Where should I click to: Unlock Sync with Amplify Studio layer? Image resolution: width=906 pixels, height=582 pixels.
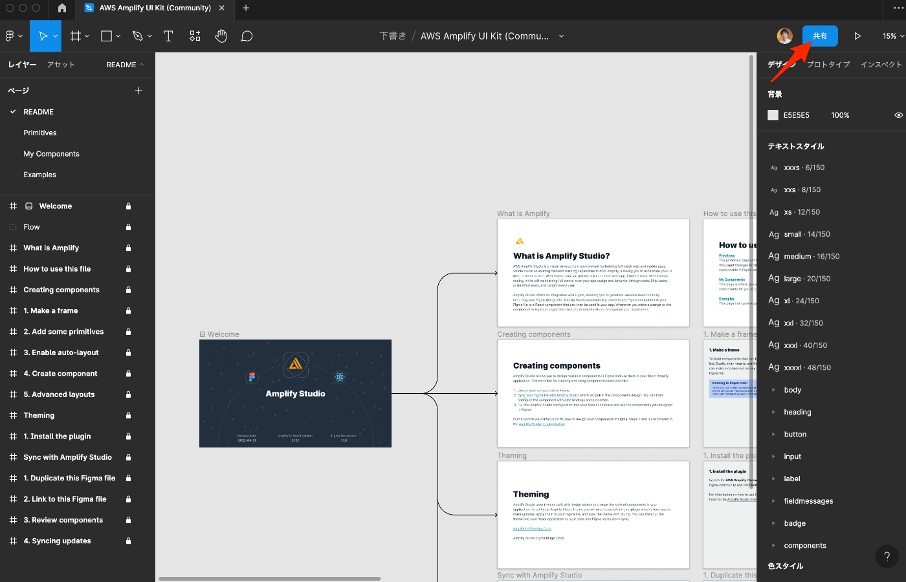tap(128, 457)
